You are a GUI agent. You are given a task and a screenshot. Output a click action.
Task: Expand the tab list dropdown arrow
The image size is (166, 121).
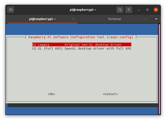pyautogui.click(x=156, y=19)
